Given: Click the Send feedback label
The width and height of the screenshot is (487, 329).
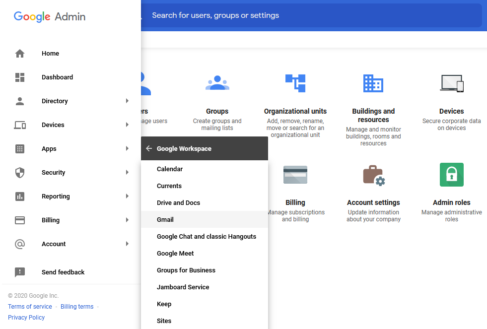Looking at the screenshot, I should [x=63, y=272].
